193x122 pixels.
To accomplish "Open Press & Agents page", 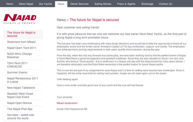I will pos(126,4).
